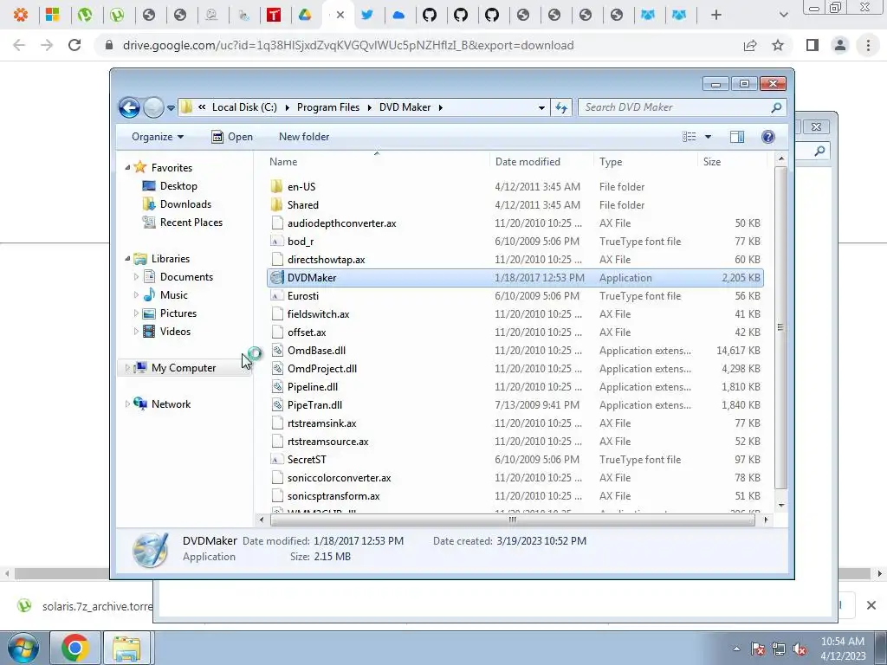This screenshot has height=665, width=887.
Task: Select OmdBase.dll file
Action: pos(316,351)
